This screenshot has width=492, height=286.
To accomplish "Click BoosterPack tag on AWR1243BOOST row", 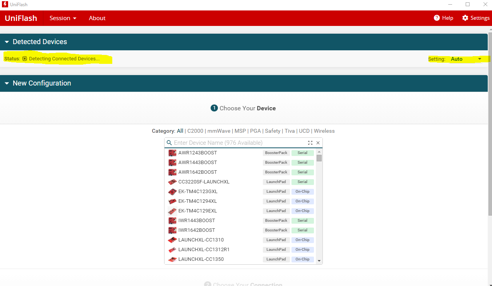I will coord(276,153).
